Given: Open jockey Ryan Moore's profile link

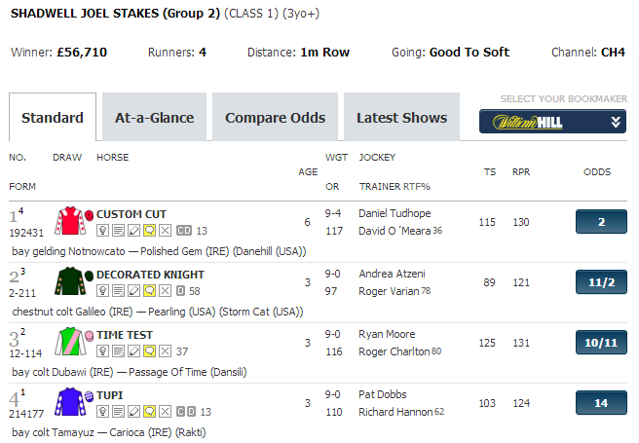Looking at the screenshot, I should [x=387, y=334].
